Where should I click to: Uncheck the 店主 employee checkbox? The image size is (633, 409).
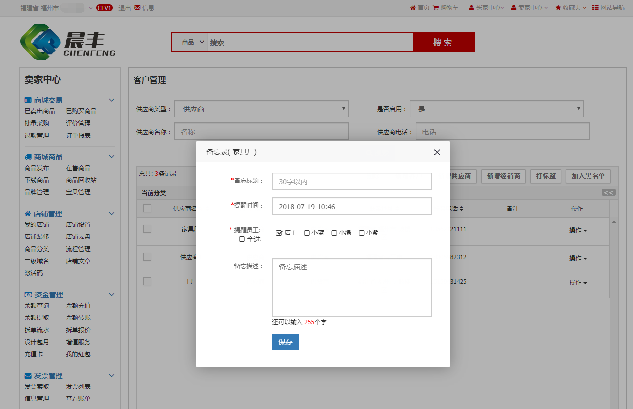click(x=279, y=233)
